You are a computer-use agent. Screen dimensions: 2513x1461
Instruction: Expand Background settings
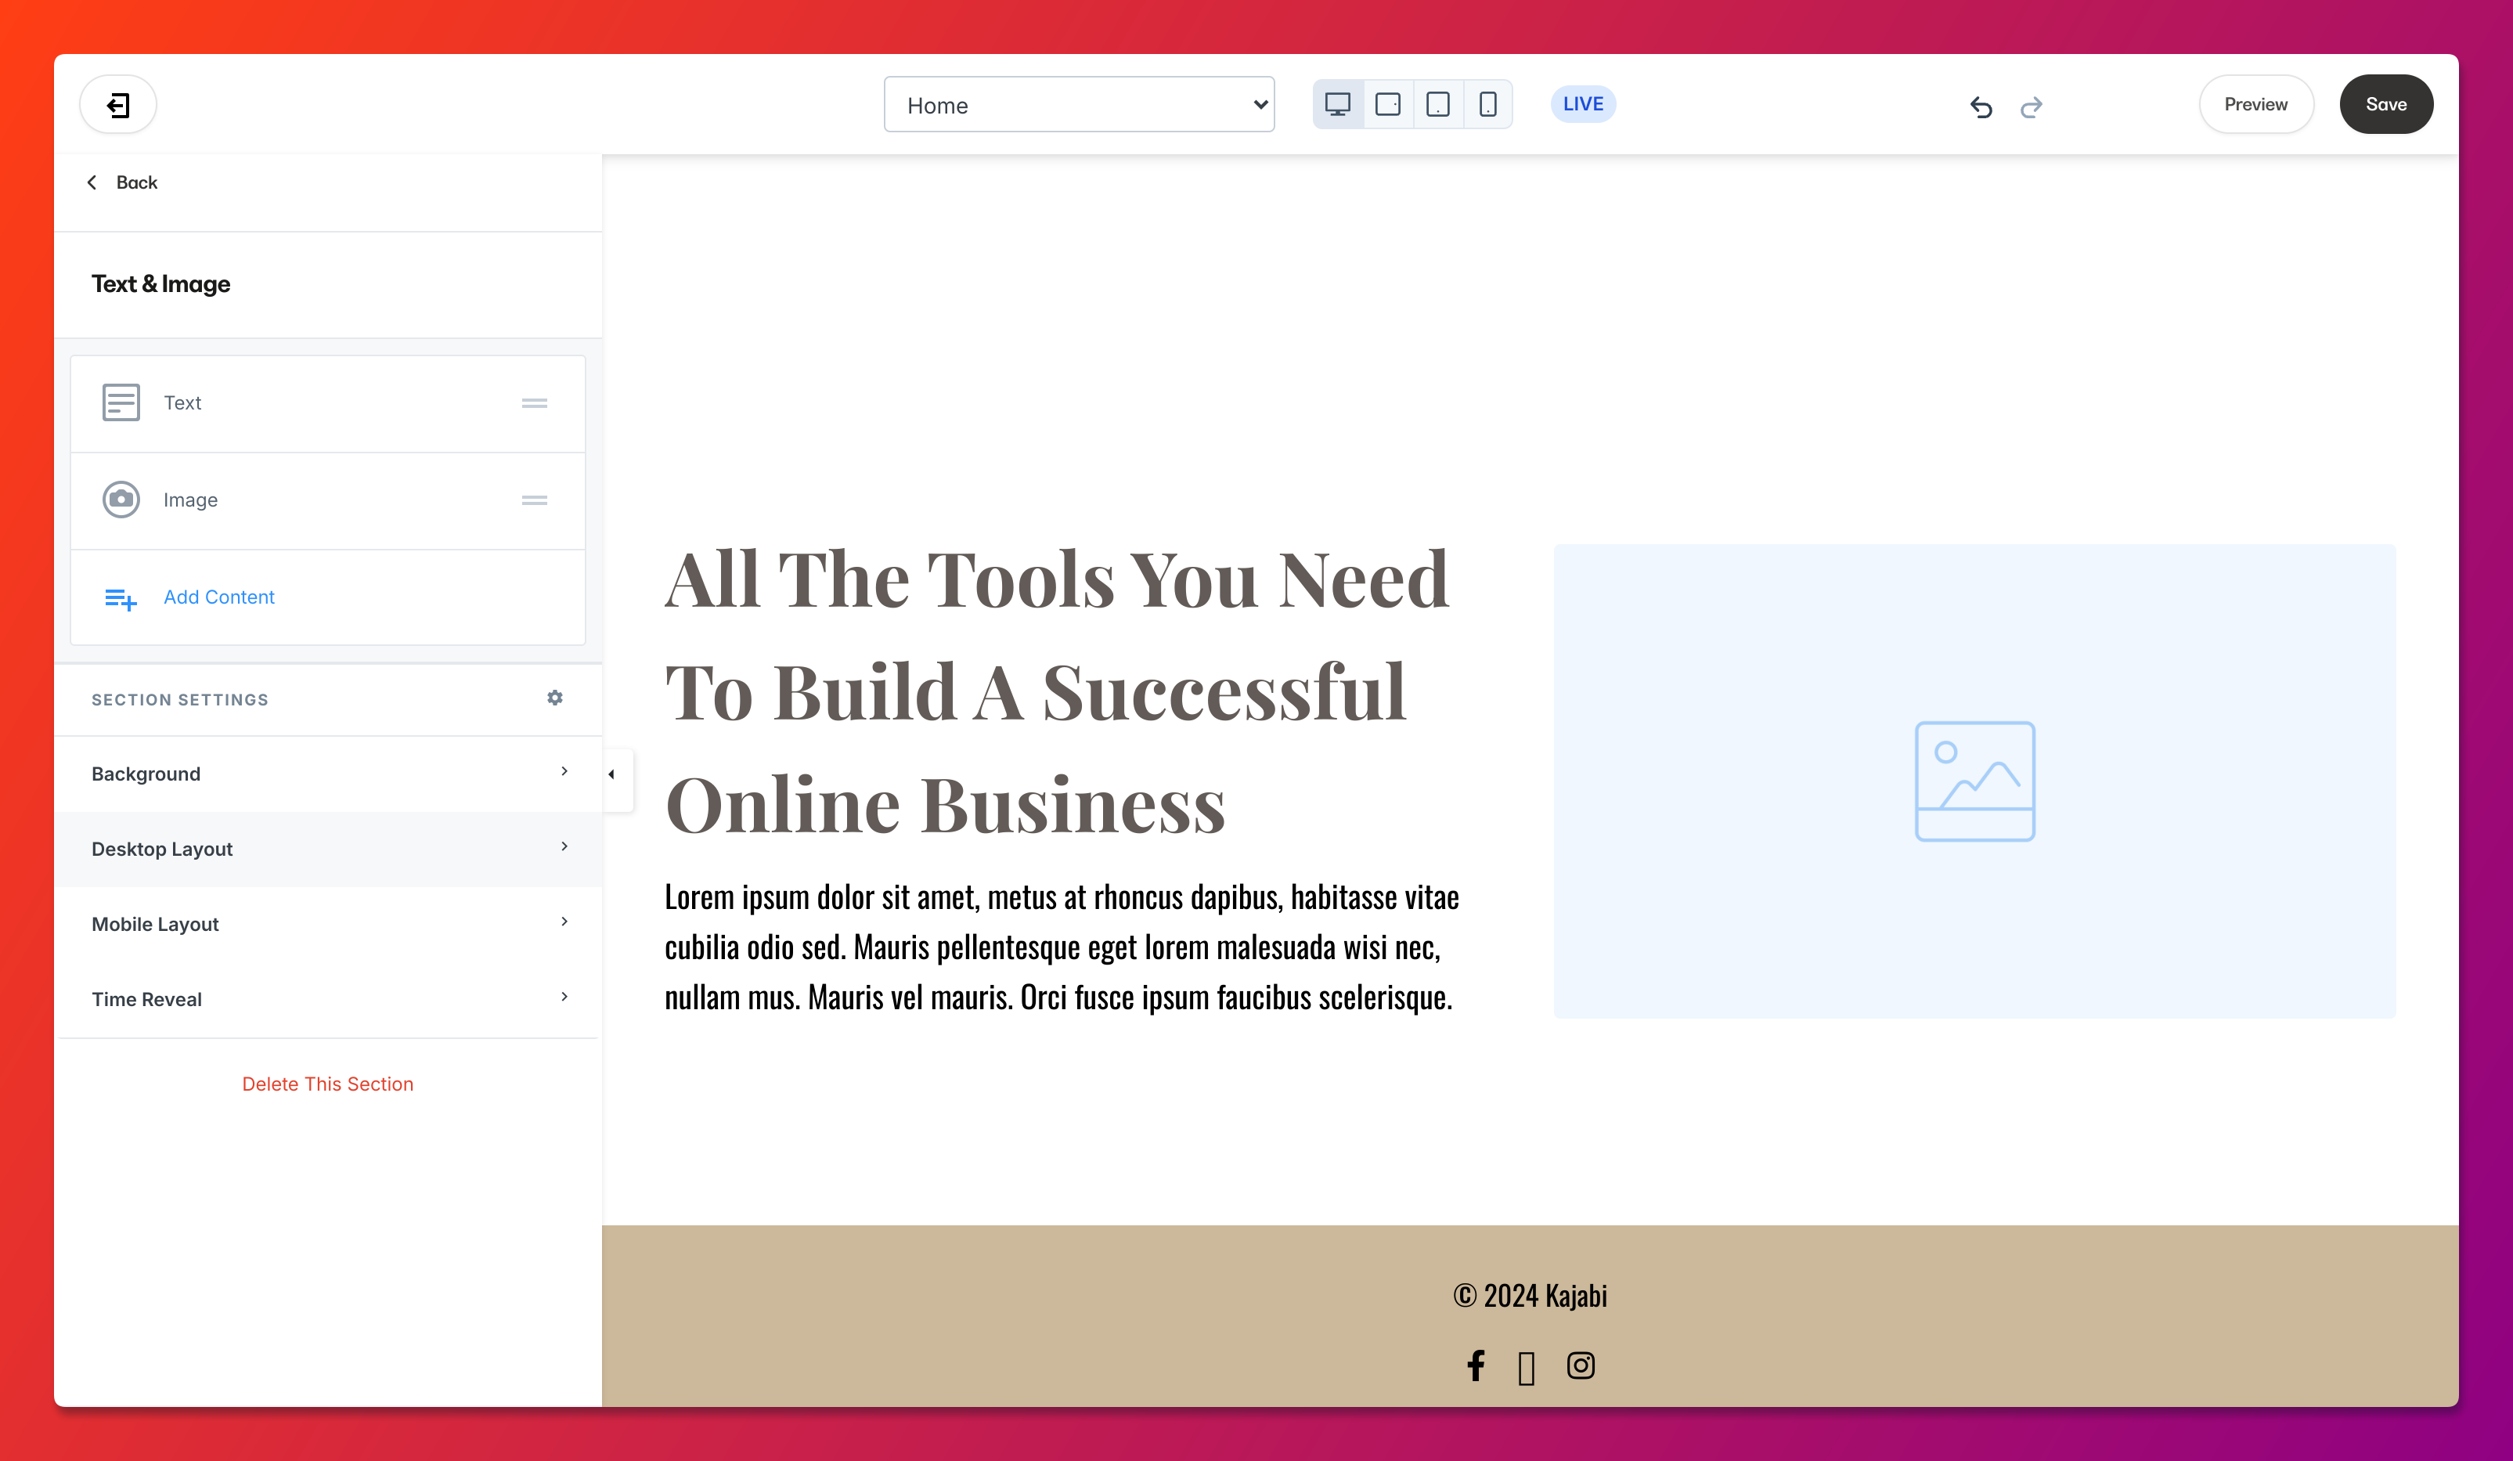pyautogui.click(x=327, y=774)
